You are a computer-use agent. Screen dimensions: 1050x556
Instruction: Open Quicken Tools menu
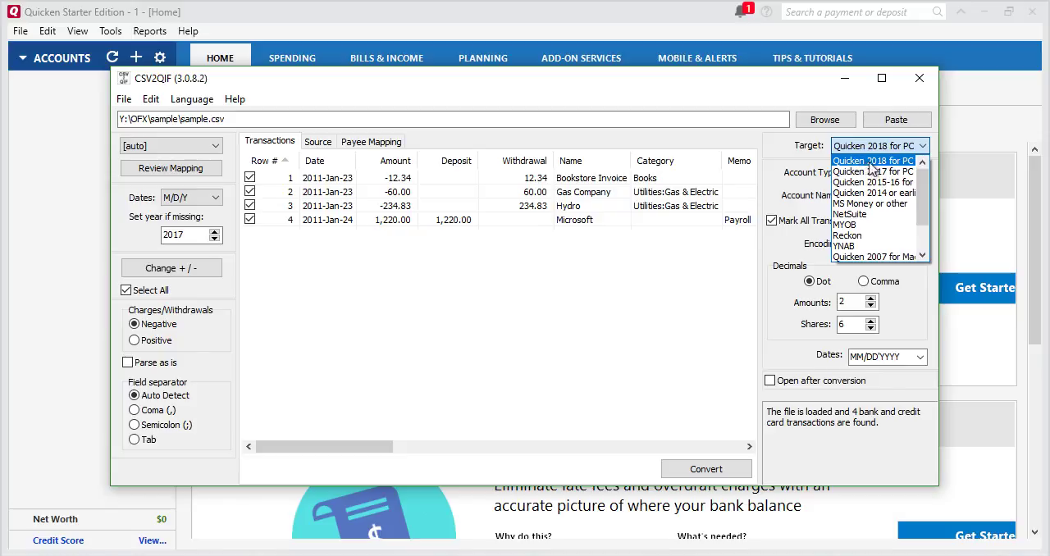pos(110,30)
